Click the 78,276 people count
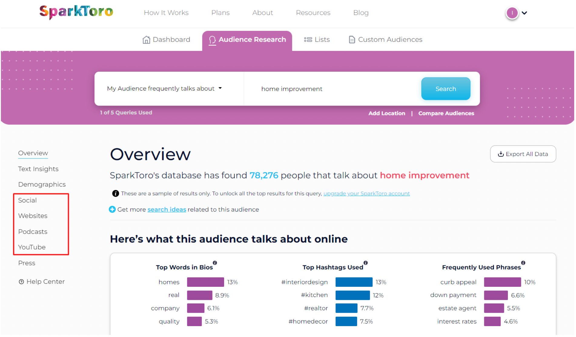Screen dimensions: 576x337 coord(264,175)
